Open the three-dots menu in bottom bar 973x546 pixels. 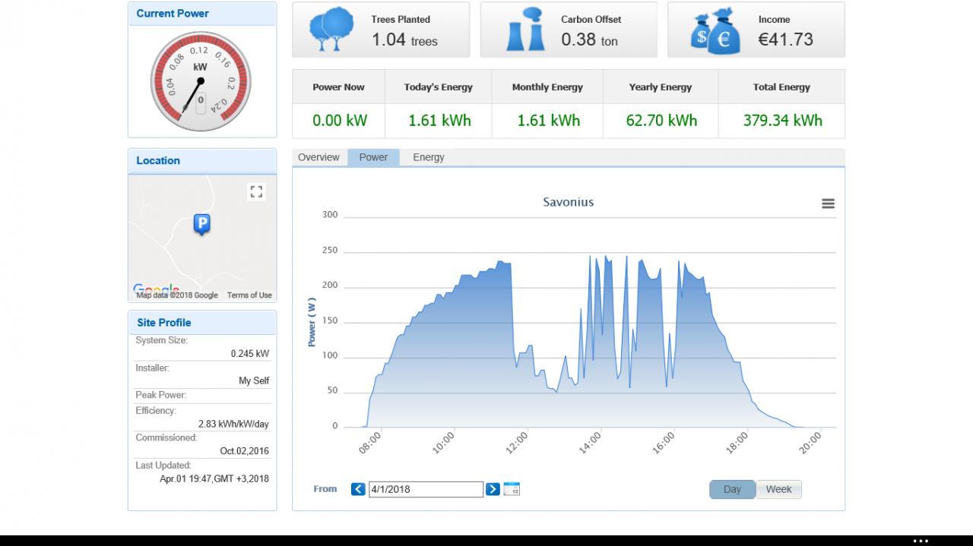921,541
